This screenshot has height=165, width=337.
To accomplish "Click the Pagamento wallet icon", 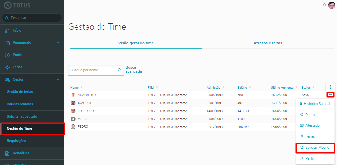I will (x=7, y=43).
